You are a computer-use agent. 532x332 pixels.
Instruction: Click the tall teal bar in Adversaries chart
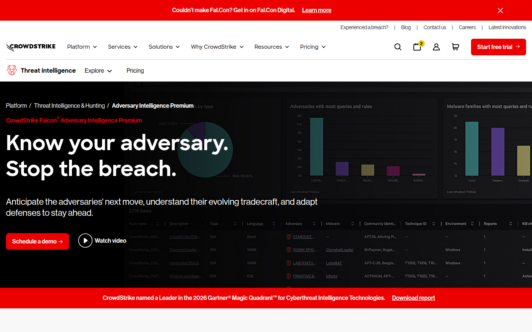pos(317,147)
